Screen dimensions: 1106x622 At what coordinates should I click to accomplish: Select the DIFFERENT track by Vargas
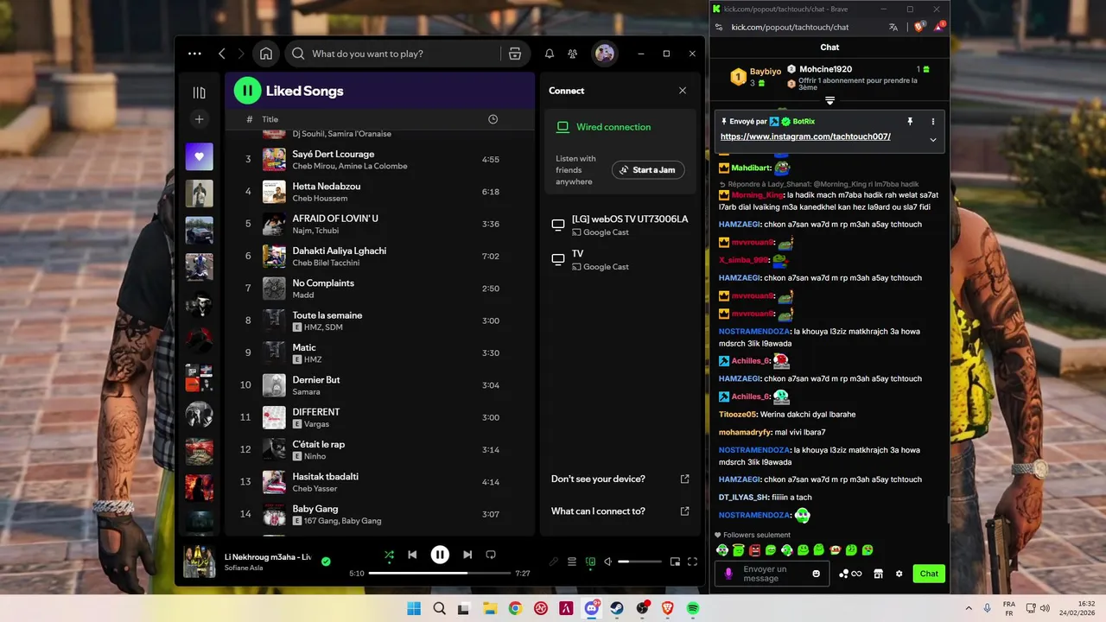tap(380, 417)
